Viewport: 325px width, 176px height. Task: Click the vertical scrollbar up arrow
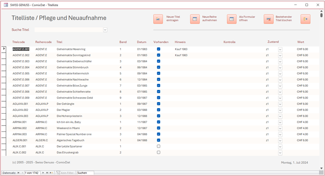coord(321,11)
